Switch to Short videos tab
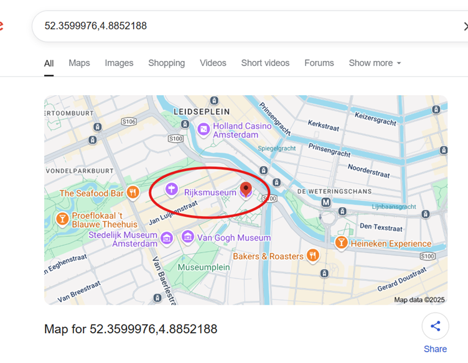Screen dimensions: 468x363 [x=265, y=63]
